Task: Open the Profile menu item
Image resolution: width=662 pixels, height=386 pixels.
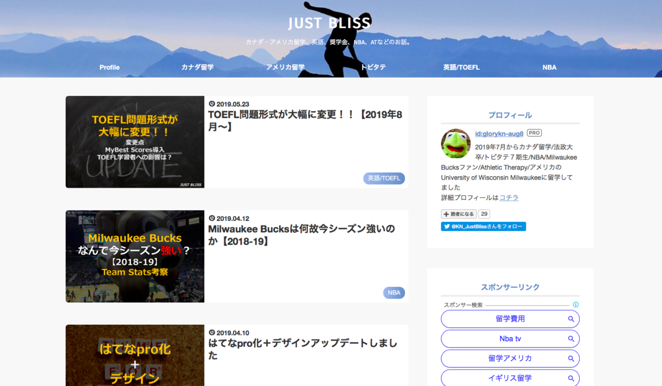Action: 109,67
